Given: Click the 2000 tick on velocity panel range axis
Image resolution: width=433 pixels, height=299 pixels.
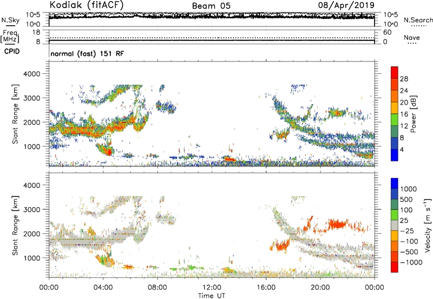Looking at the screenshot, I should point(32,234).
